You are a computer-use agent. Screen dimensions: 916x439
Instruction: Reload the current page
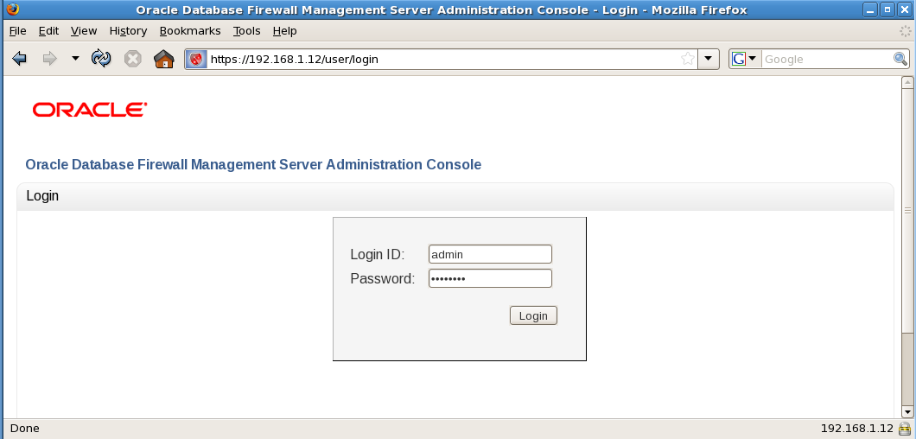pyautogui.click(x=102, y=59)
